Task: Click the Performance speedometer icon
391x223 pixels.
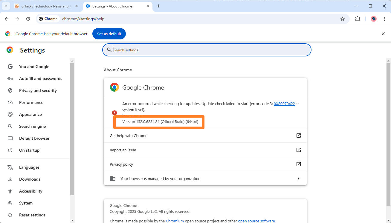Action: pos(10,102)
